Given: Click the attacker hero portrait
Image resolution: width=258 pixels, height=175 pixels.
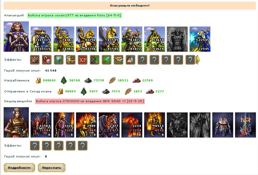Looking at the screenshot, I should (16, 37).
